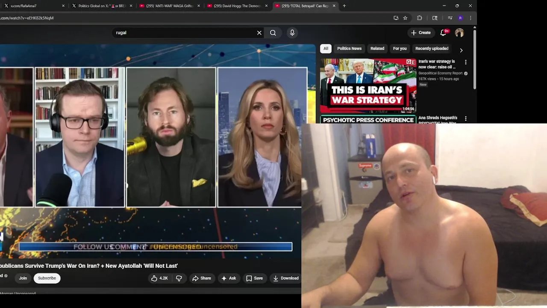Open Chrome extensions puzzle icon

point(419,18)
